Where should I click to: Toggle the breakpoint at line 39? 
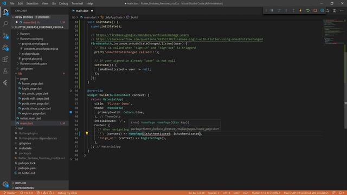[71, 112]
